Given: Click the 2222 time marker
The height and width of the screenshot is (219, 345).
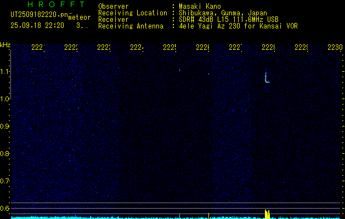Looking at the screenshot, I should click(71, 48).
